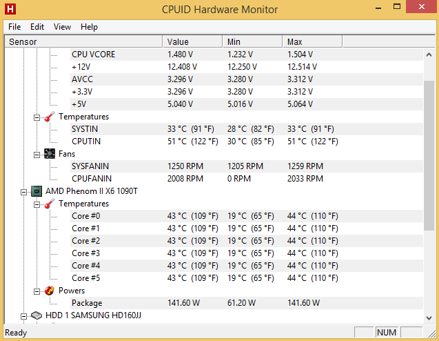Maximize the Hardware Monitor window
The image size is (439, 341).
click(397, 7)
